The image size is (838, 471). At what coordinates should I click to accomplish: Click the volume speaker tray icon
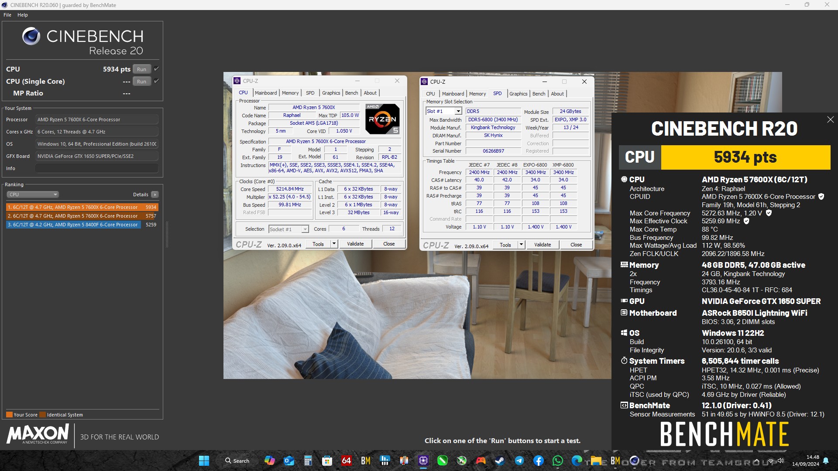(780, 461)
